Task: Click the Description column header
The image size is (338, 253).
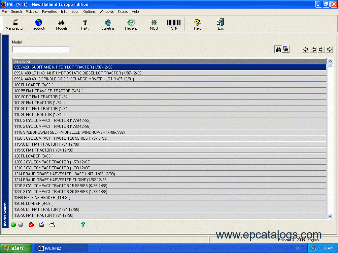Action: tap(169, 61)
